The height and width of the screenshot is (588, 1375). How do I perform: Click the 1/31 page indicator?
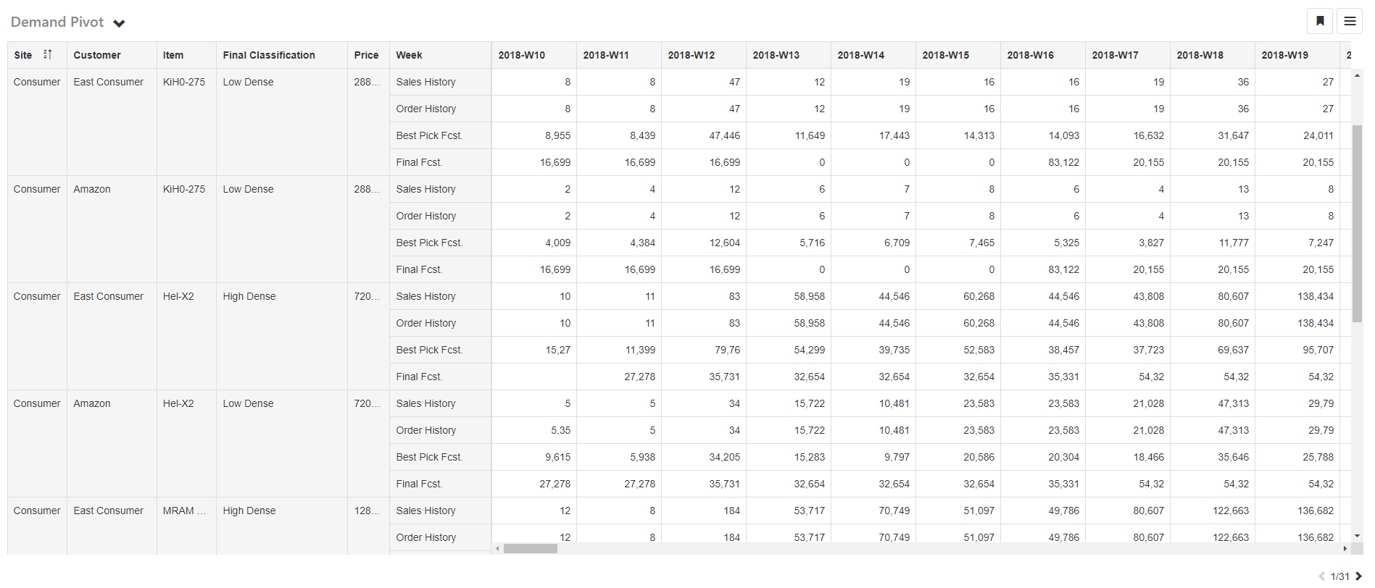[x=1339, y=576]
